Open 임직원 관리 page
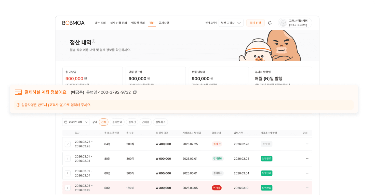375x195 pixels. pos(138,23)
